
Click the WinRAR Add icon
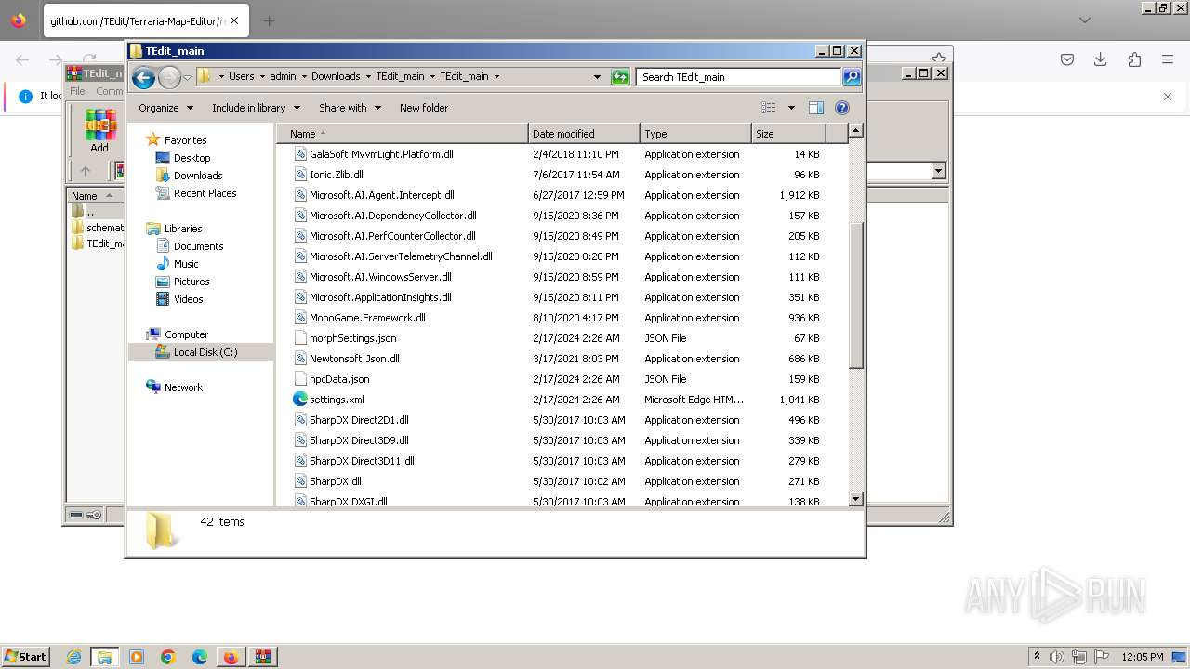(99, 130)
